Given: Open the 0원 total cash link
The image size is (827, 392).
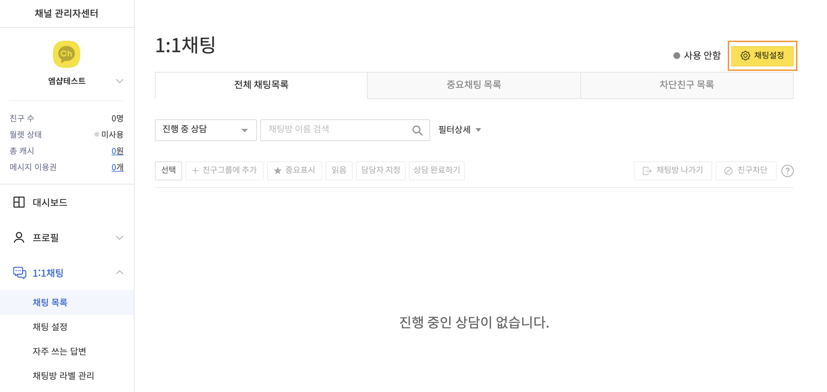Looking at the screenshot, I should (117, 151).
